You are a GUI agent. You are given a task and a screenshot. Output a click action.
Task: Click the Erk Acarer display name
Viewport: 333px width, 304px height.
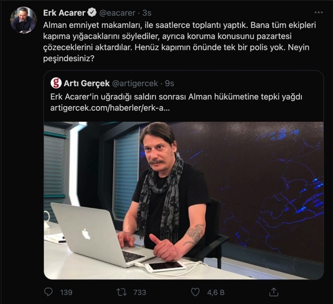click(64, 13)
